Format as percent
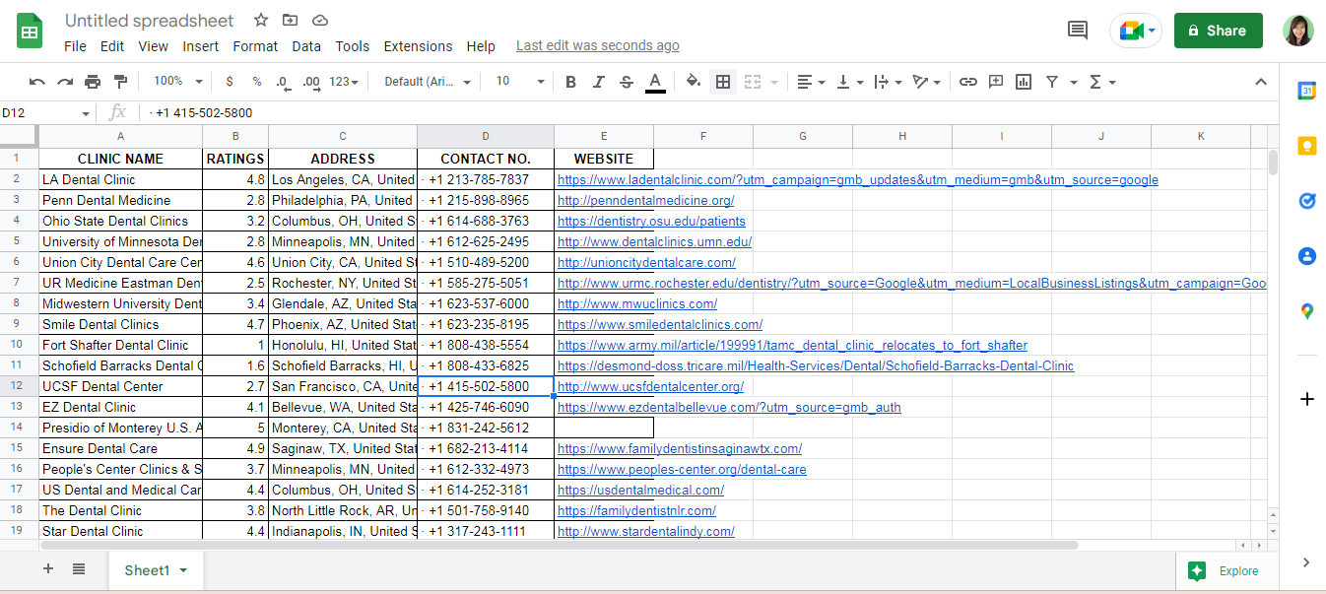 [257, 82]
